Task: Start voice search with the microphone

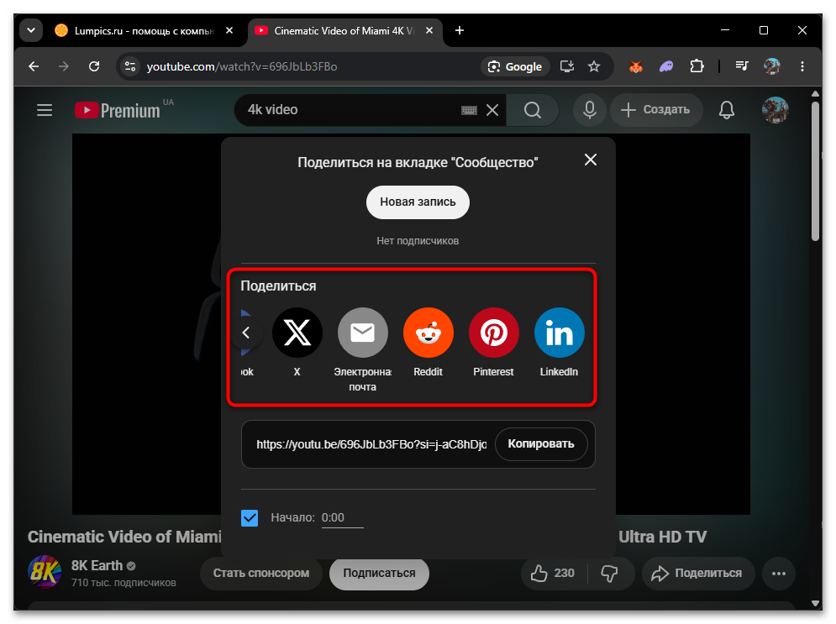Action: 590,110
